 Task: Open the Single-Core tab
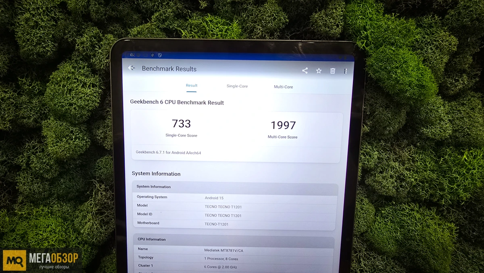237,86
